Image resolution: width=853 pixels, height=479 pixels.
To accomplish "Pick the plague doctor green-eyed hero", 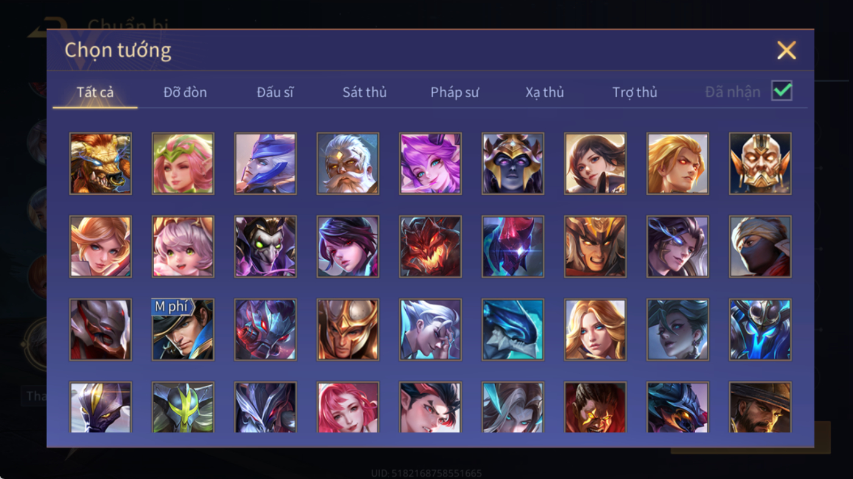I will pos(266,246).
